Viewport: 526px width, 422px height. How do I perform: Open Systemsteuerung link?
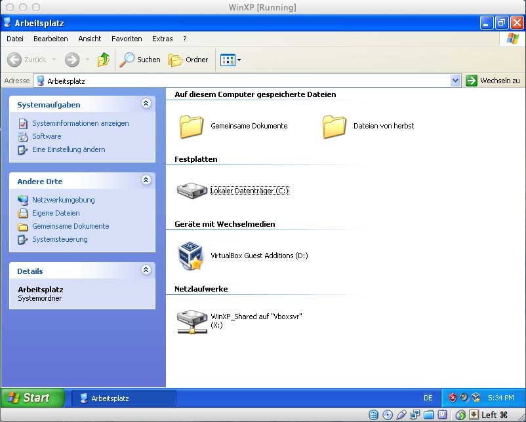60,239
